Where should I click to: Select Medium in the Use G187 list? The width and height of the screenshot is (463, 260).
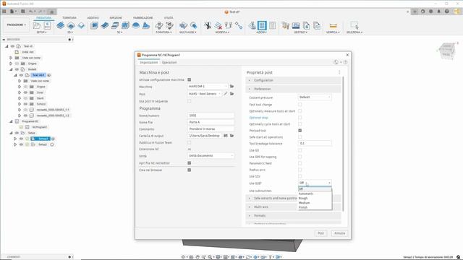click(x=315, y=203)
